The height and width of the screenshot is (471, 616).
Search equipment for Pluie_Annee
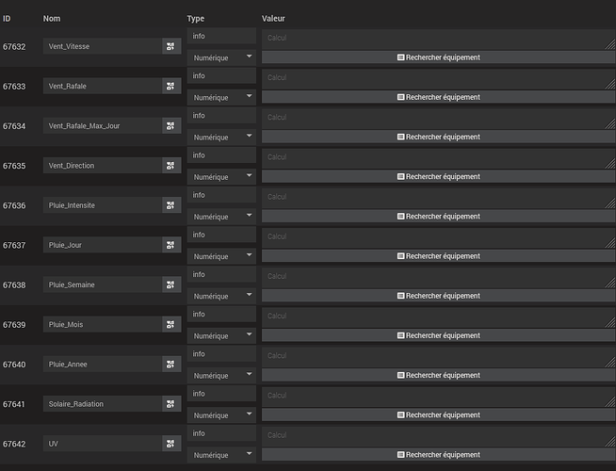pos(438,375)
